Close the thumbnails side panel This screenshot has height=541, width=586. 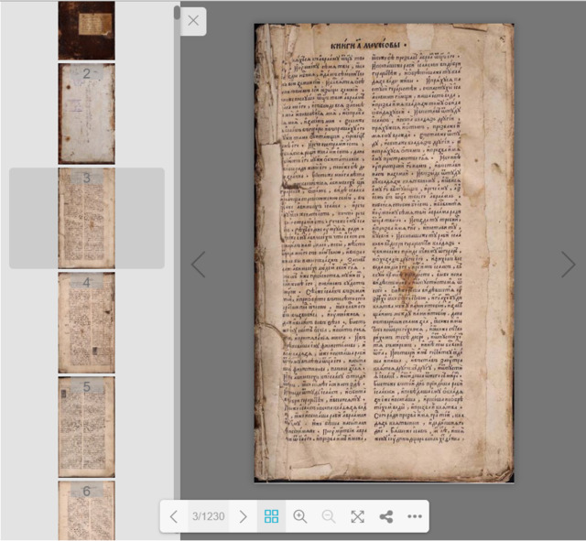coord(193,21)
